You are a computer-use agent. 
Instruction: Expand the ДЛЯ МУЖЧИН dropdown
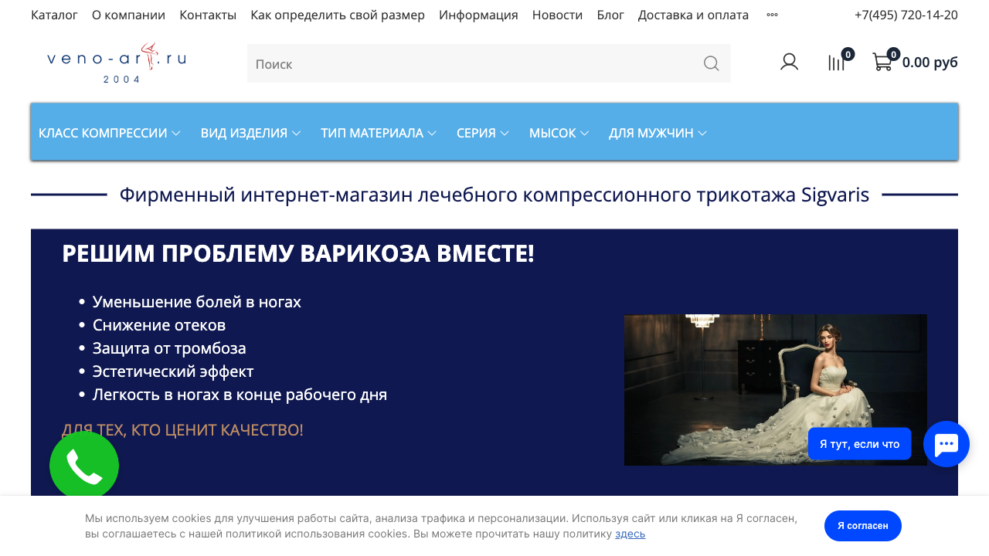tap(658, 133)
